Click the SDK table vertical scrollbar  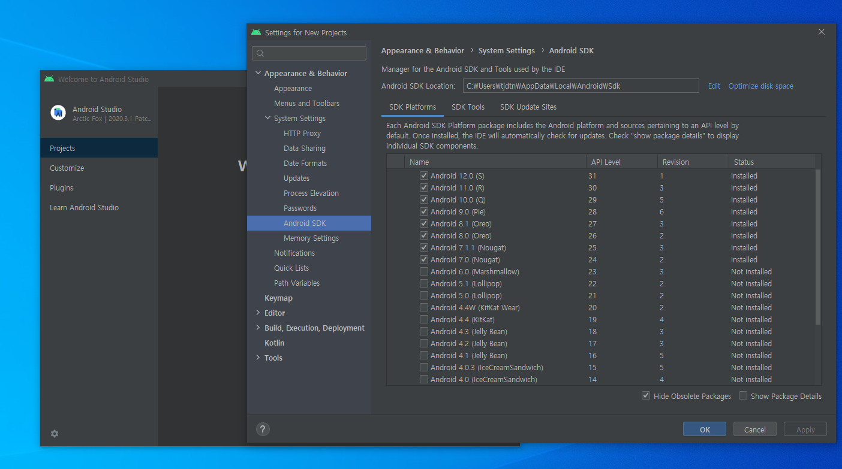click(818, 247)
